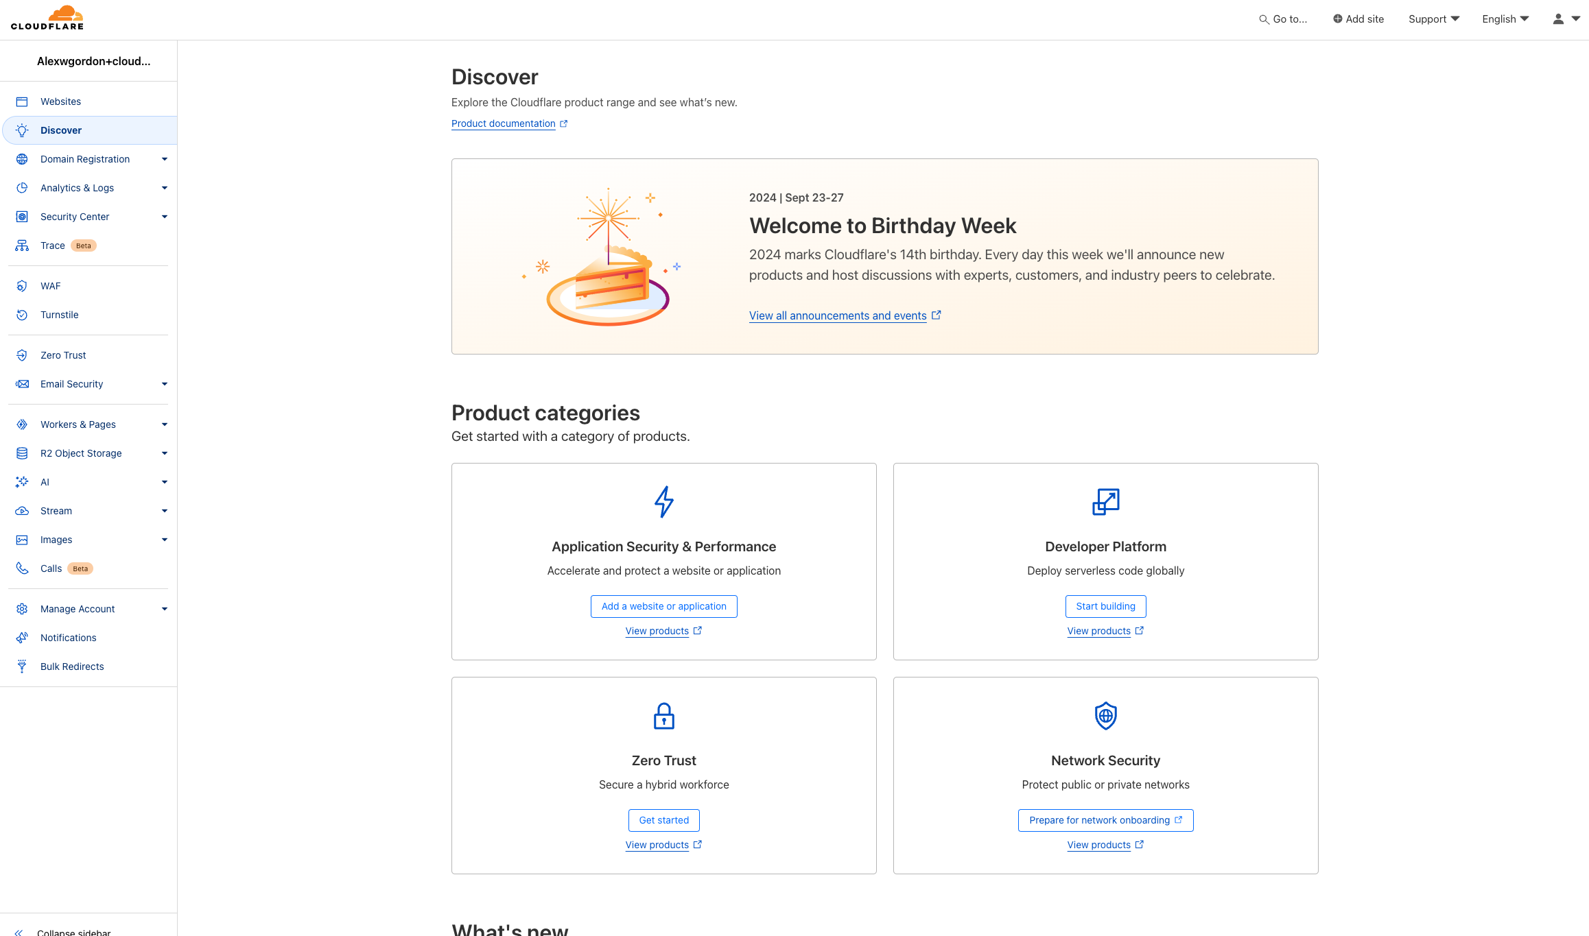
Task: Open the user profile dropdown
Action: click(x=1566, y=19)
